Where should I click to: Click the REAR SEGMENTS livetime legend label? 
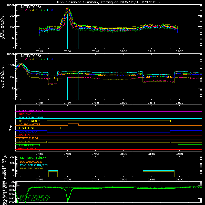coord(34,200)
